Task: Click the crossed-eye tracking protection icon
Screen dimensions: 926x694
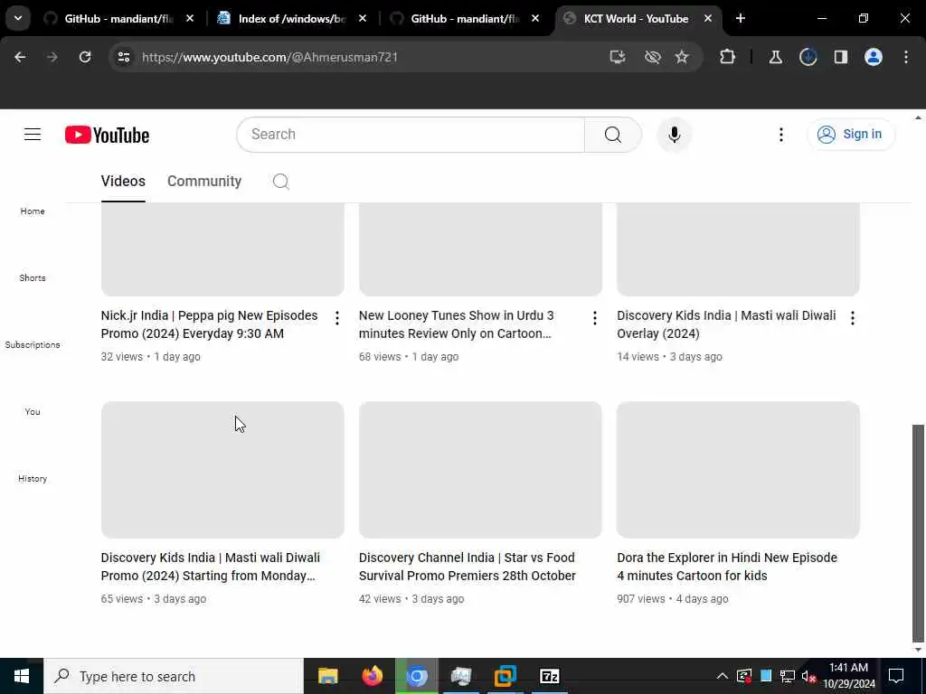Action: pos(652,57)
